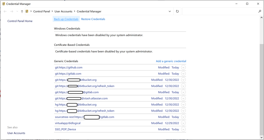The width and height of the screenshot is (264, 140).
Task: Open recent locations dropdown arrow
Action: click(17, 11)
